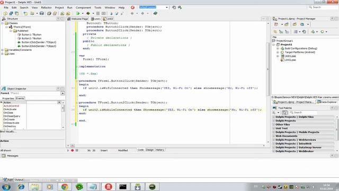Click the Object Inspector panel icon
339x191 pixels.
click(x=4, y=89)
